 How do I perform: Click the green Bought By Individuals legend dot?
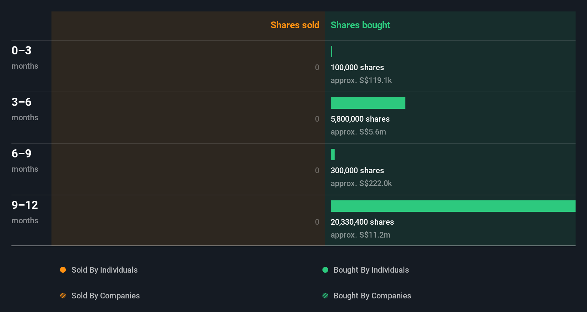coord(325,270)
